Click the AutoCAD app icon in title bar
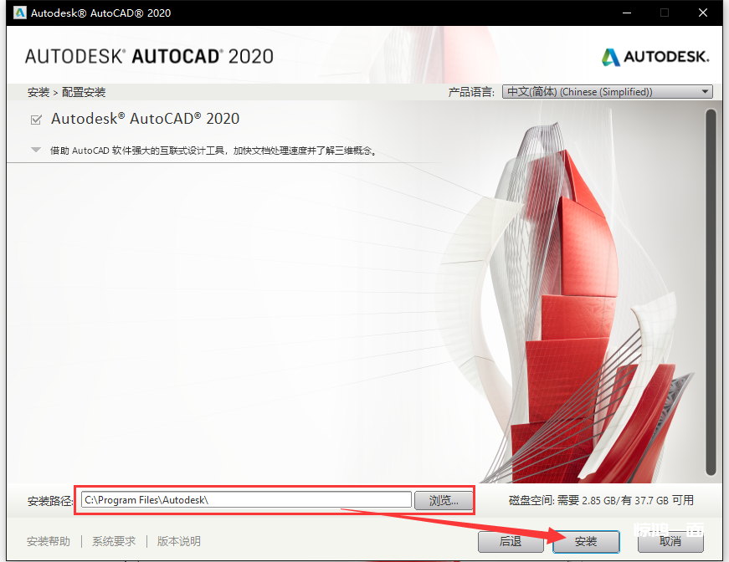Image resolution: width=729 pixels, height=562 pixels. click(15, 13)
